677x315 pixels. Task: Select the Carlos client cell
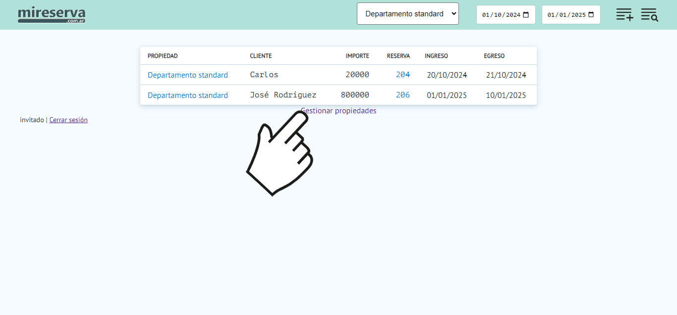(x=264, y=75)
